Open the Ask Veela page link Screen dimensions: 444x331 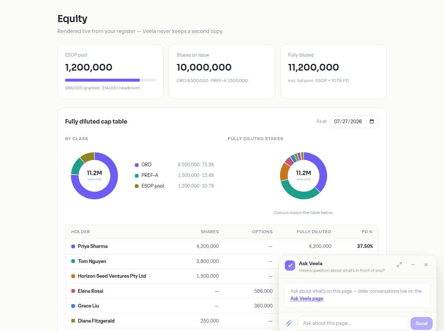pos(307,298)
